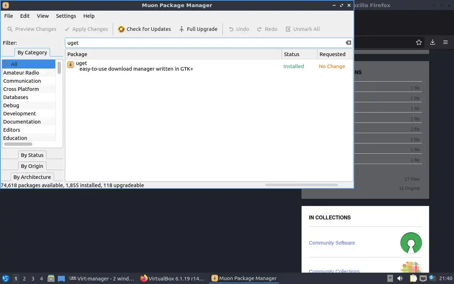
Task: Start a Full Upgrade
Action: click(198, 29)
